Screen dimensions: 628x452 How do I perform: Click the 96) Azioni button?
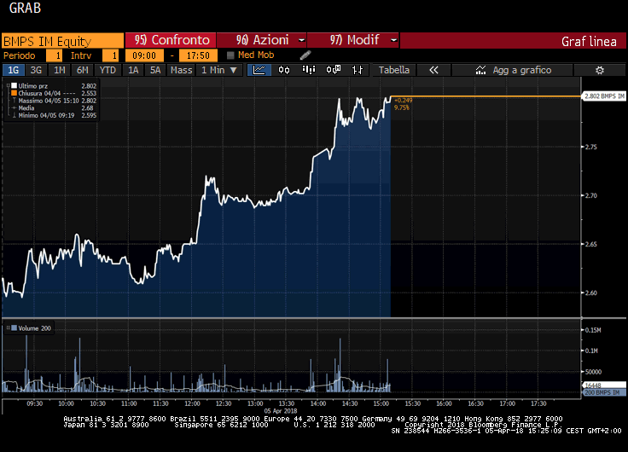pos(262,40)
